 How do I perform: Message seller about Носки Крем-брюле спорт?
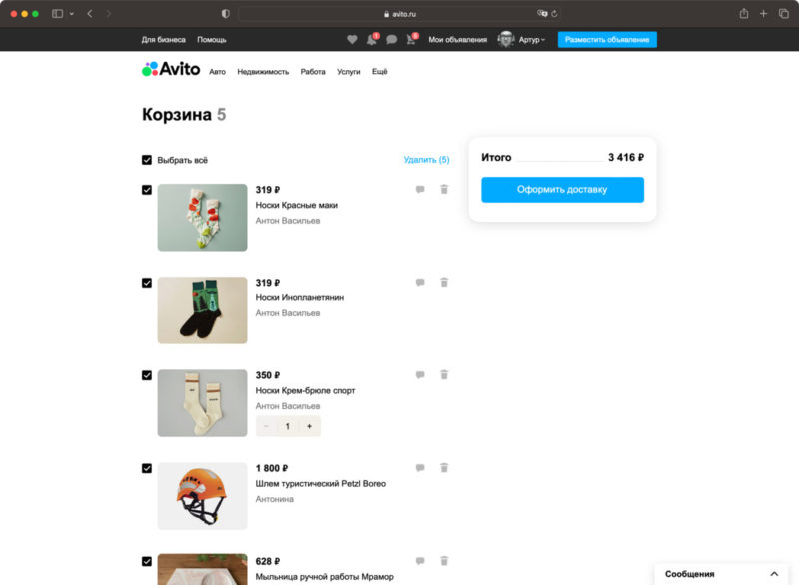point(420,375)
